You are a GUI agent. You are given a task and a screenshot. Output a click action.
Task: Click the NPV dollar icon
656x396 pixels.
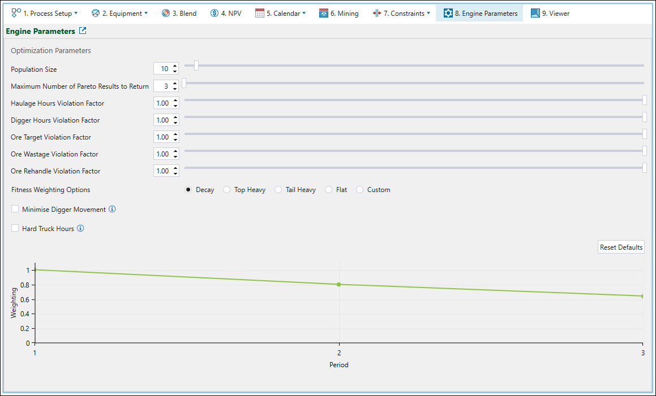[214, 13]
